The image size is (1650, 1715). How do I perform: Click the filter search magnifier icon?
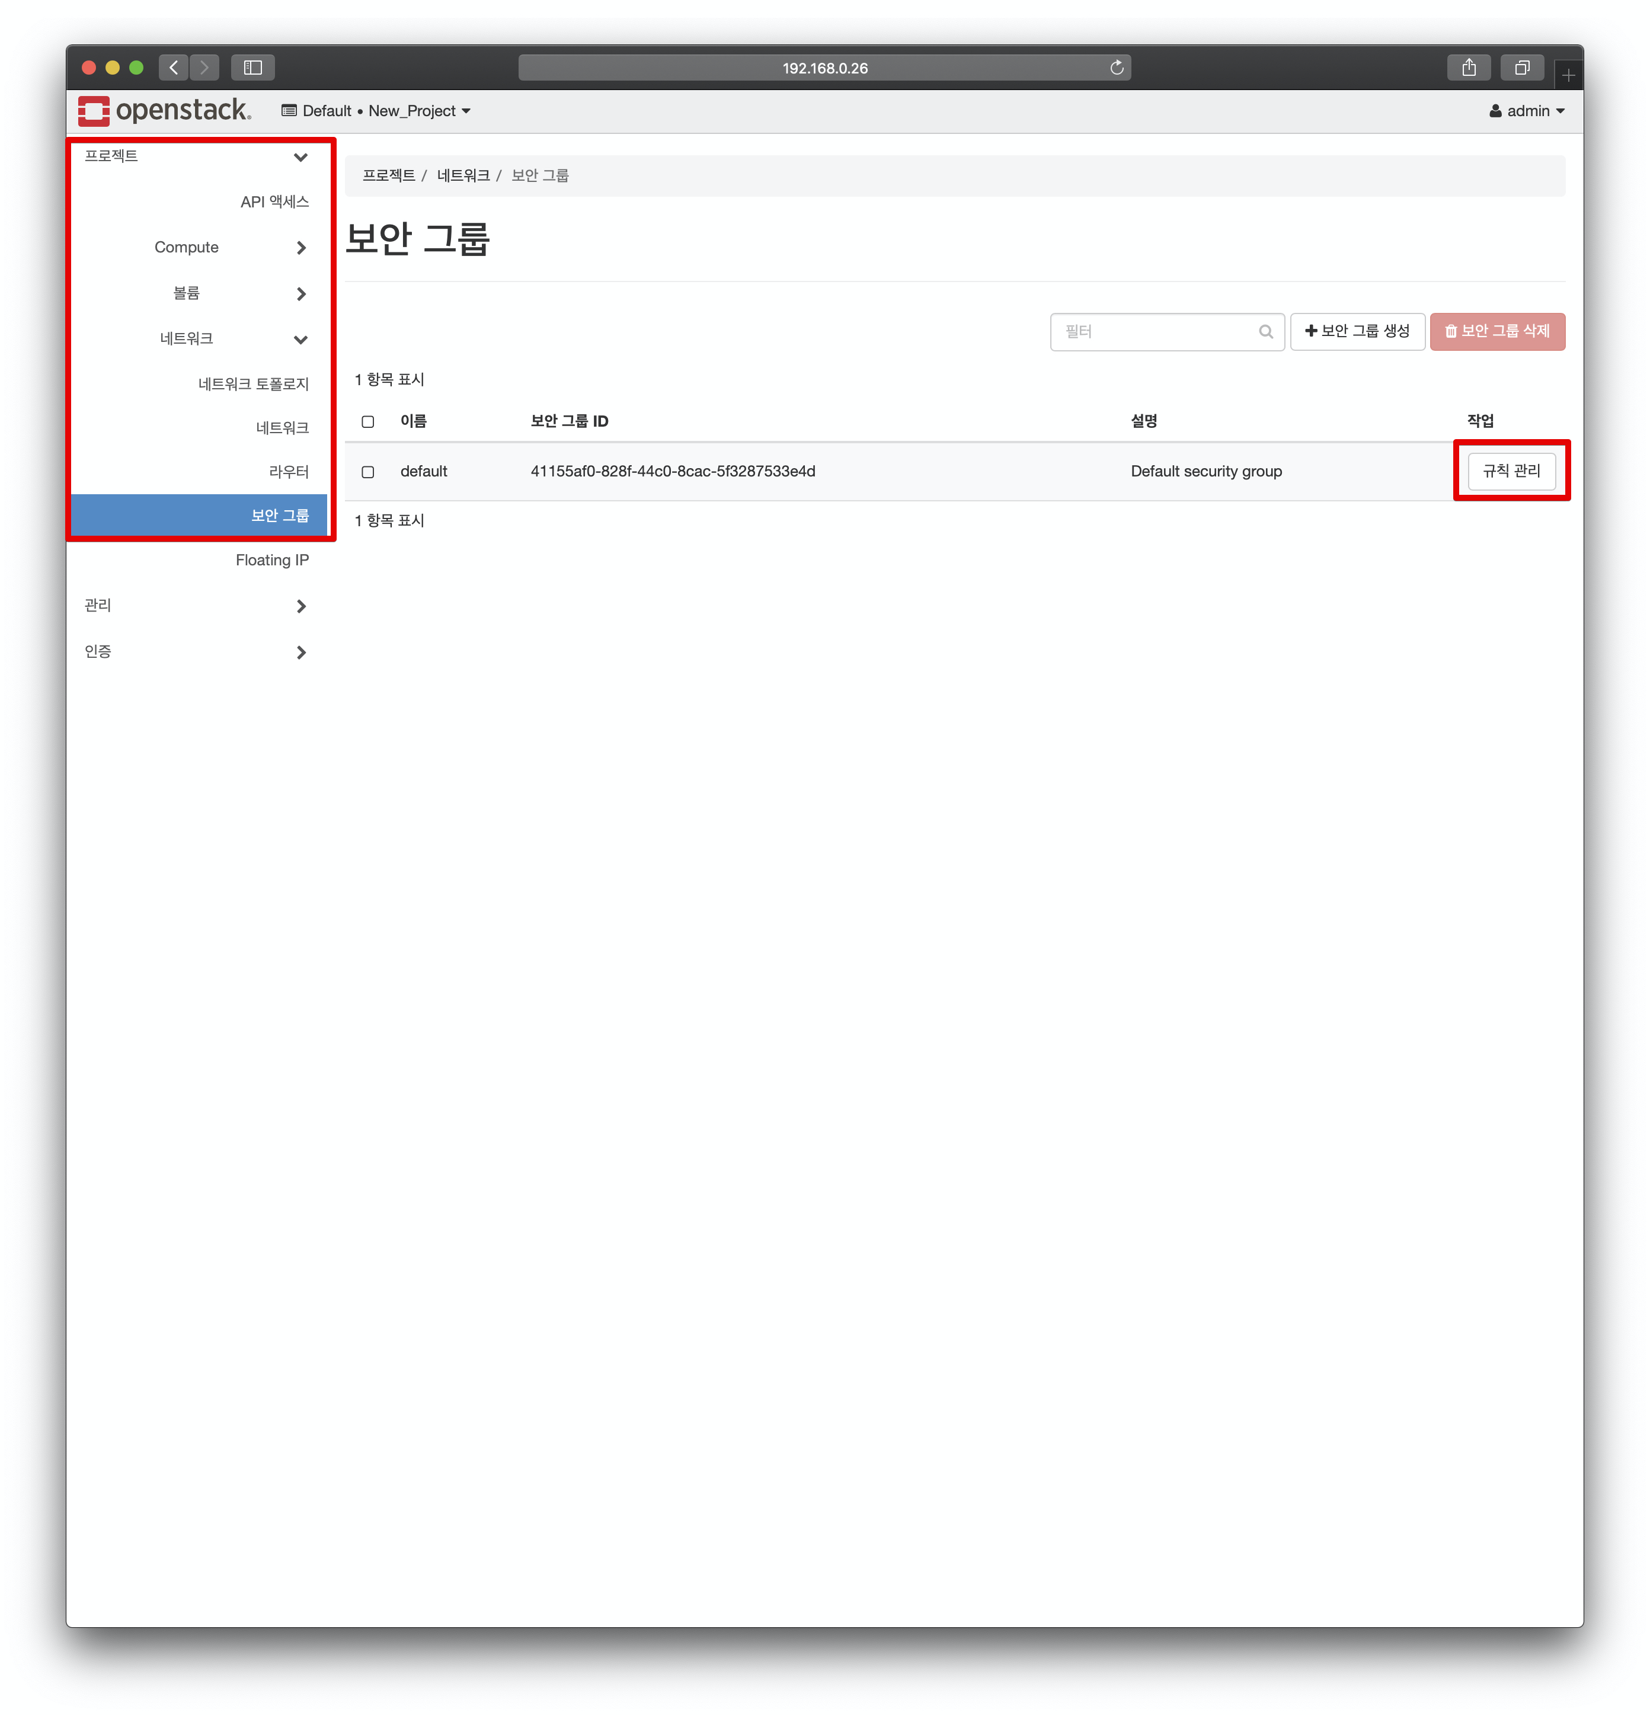click(x=1265, y=332)
